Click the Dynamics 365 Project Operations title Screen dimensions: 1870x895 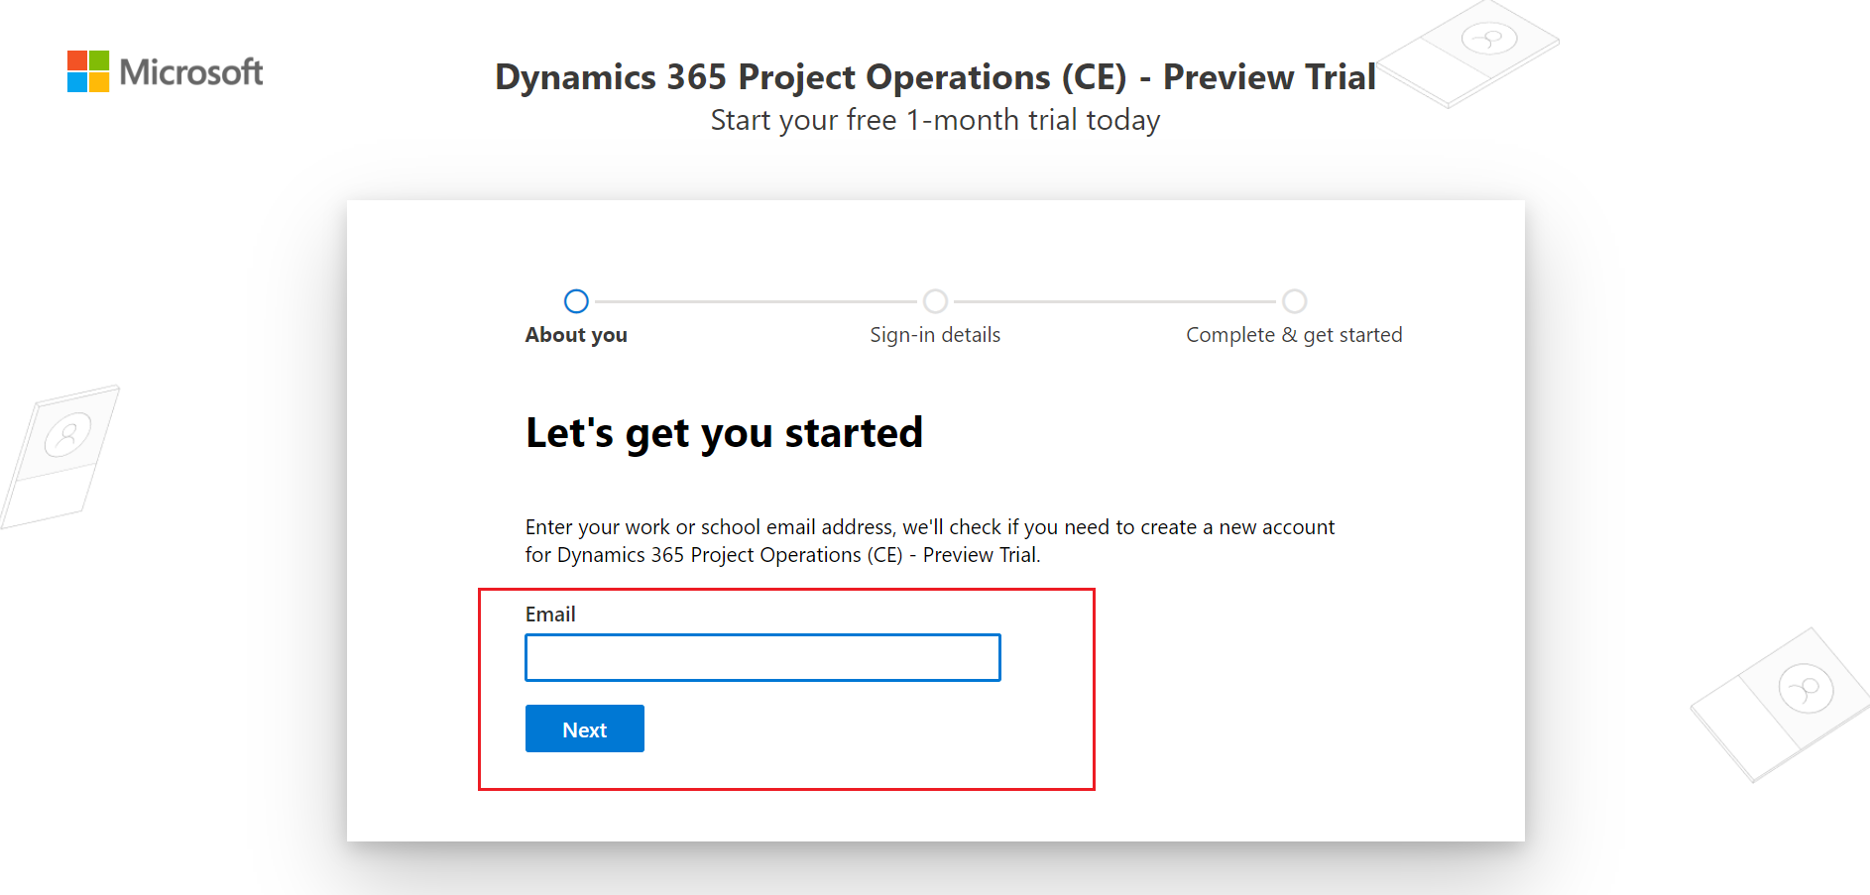click(x=935, y=77)
